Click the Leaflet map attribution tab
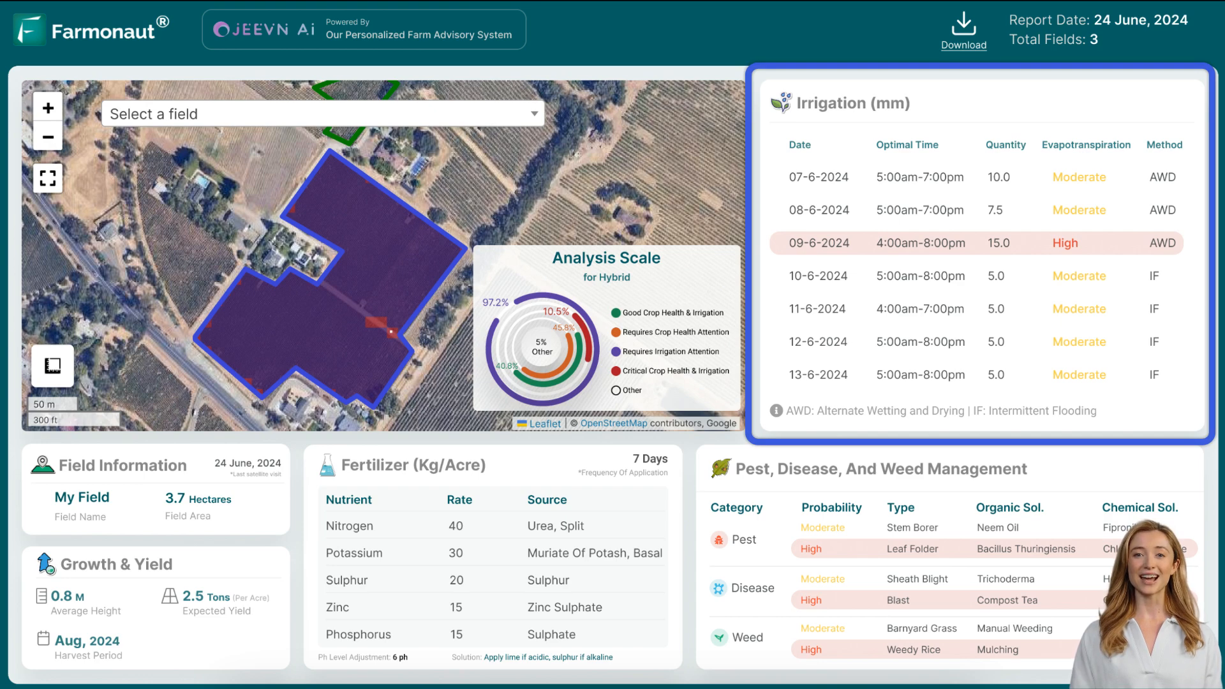The width and height of the screenshot is (1225, 689). (x=544, y=423)
